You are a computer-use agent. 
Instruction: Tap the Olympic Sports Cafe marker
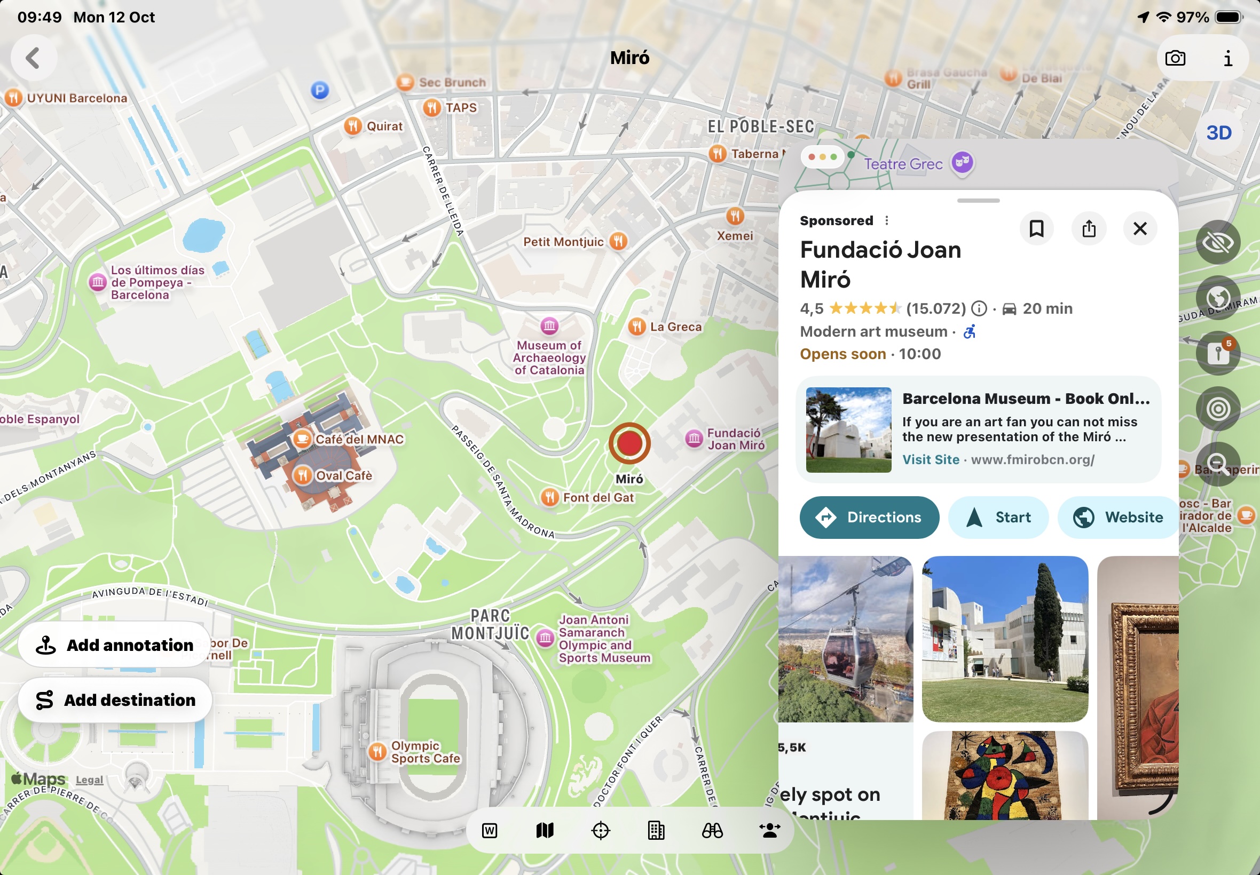(377, 751)
